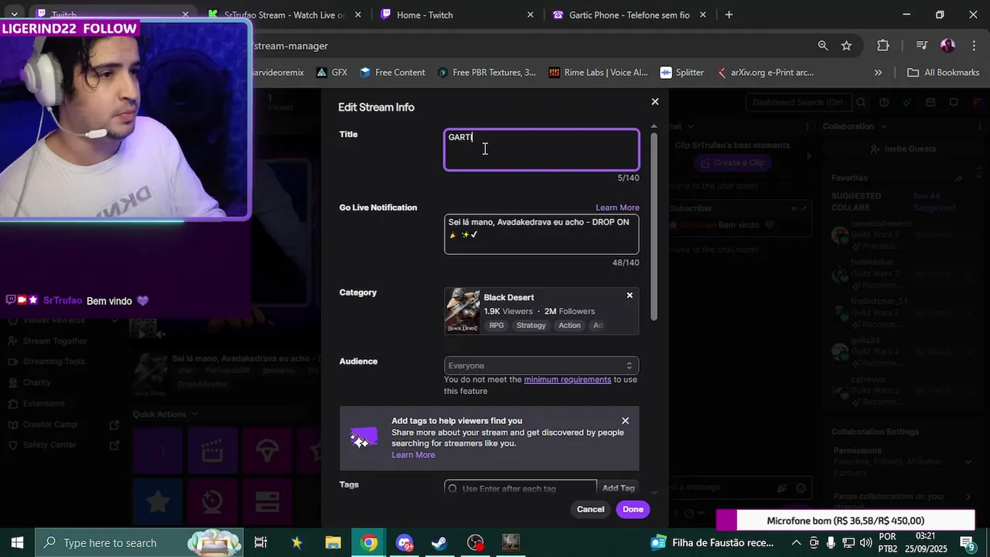The height and width of the screenshot is (557, 990).
Task: Open the GFX bookmark
Action: click(331, 73)
